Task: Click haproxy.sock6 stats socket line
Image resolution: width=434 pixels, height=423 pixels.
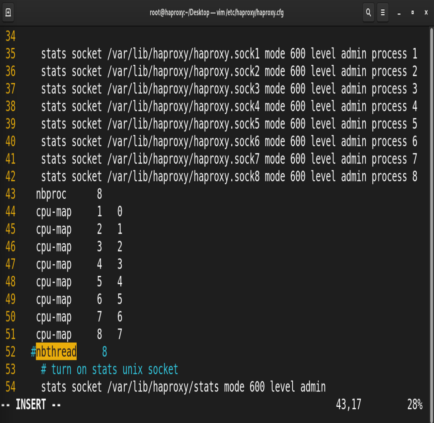Action: [229, 142]
